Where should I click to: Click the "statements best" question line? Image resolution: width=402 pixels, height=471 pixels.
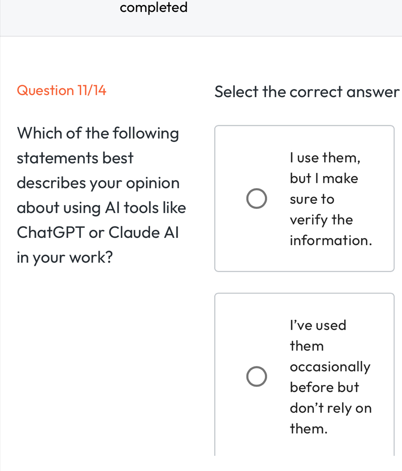76,158
